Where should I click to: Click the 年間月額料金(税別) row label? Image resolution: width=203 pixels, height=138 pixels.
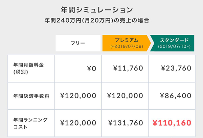point(28,68)
